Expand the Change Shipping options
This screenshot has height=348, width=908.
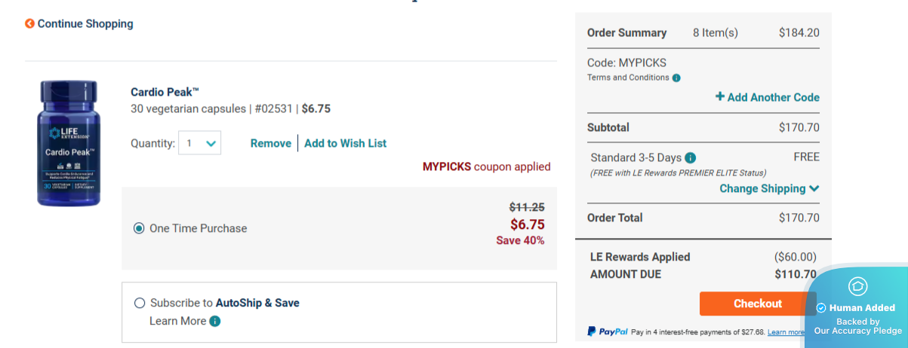(769, 188)
